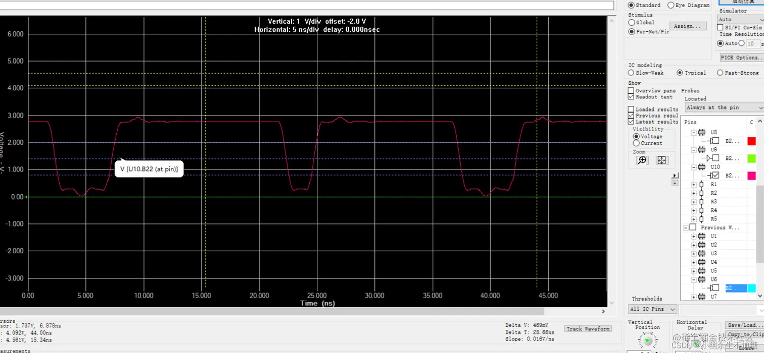
Task: Click the U5 chip icon under Previous waveforms
Action: coord(701,271)
